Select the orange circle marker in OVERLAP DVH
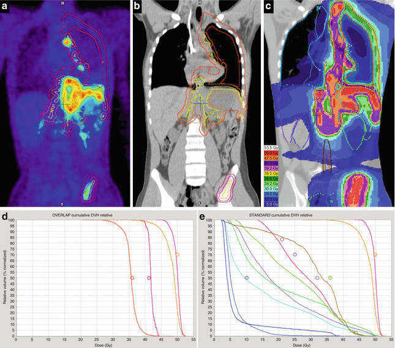The image size is (395, 348). (132, 278)
